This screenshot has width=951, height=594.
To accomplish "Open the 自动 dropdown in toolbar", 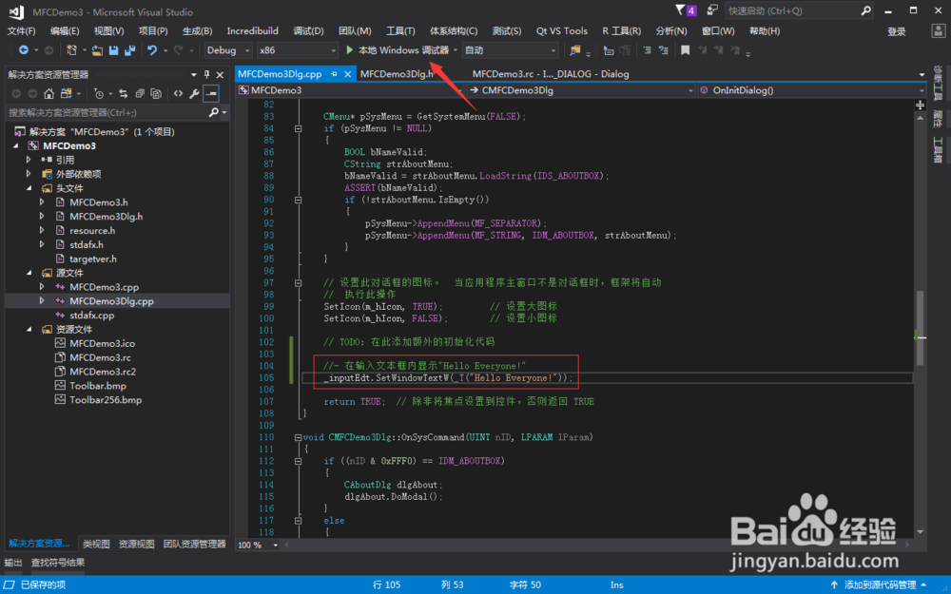I will [510, 50].
